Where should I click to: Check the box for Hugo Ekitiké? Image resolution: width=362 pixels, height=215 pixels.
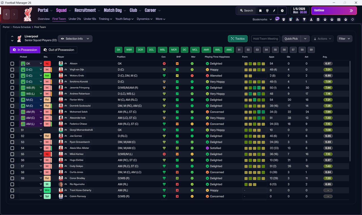pyautogui.click(x=12, y=160)
